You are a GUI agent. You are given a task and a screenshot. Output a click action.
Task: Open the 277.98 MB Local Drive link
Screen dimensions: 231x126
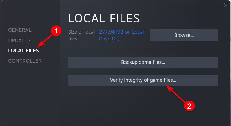(x=121, y=32)
